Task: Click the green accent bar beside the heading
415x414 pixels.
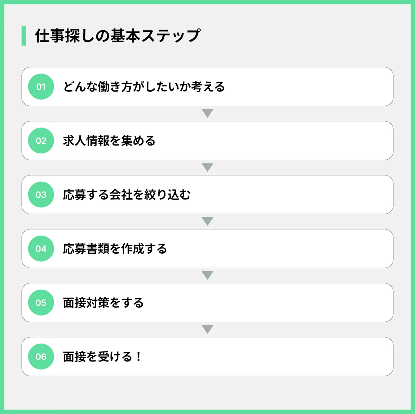Action: pos(24,36)
